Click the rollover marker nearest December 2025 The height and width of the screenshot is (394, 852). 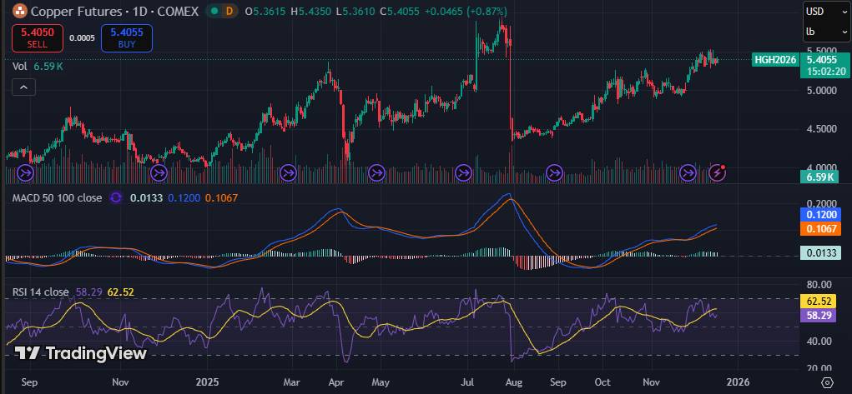[688, 172]
